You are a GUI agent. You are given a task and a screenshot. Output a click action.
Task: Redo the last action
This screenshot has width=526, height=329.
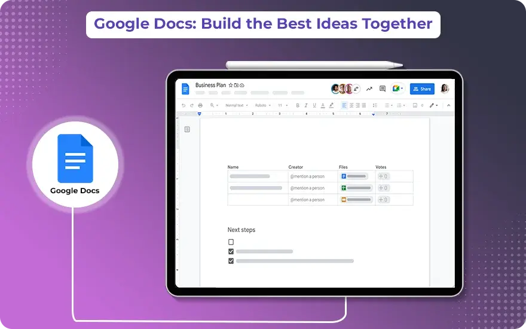pos(191,105)
